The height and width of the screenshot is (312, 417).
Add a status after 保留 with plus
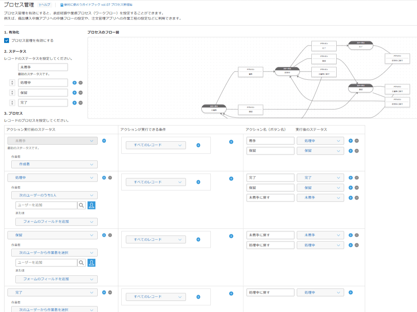click(74, 93)
